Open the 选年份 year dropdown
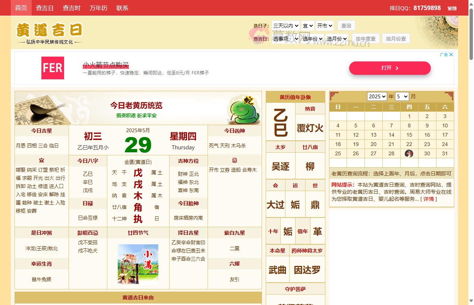This screenshot has height=305, width=474. pyautogui.click(x=312, y=39)
